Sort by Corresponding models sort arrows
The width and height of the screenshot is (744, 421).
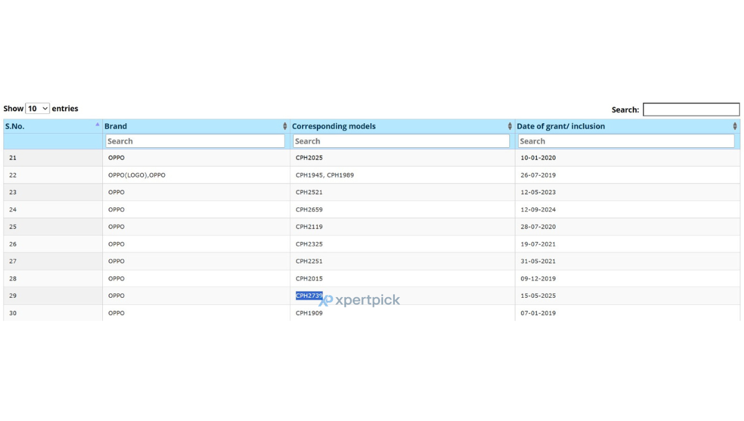[x=510, y=126]
